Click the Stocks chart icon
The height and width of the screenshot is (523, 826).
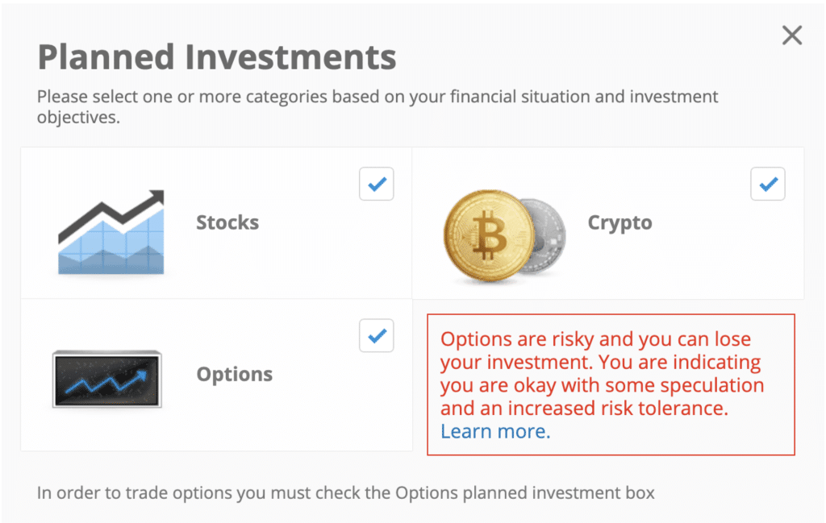[111, 232]
